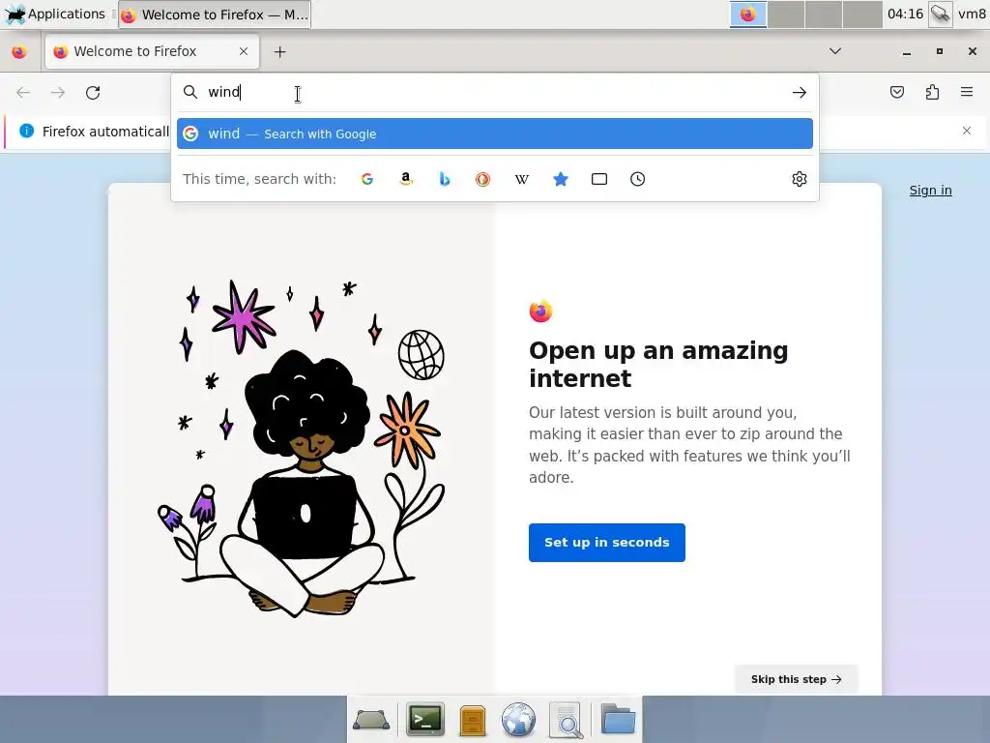
Task: Click the Set up in seconds button
Action: [x=607, y=543]
